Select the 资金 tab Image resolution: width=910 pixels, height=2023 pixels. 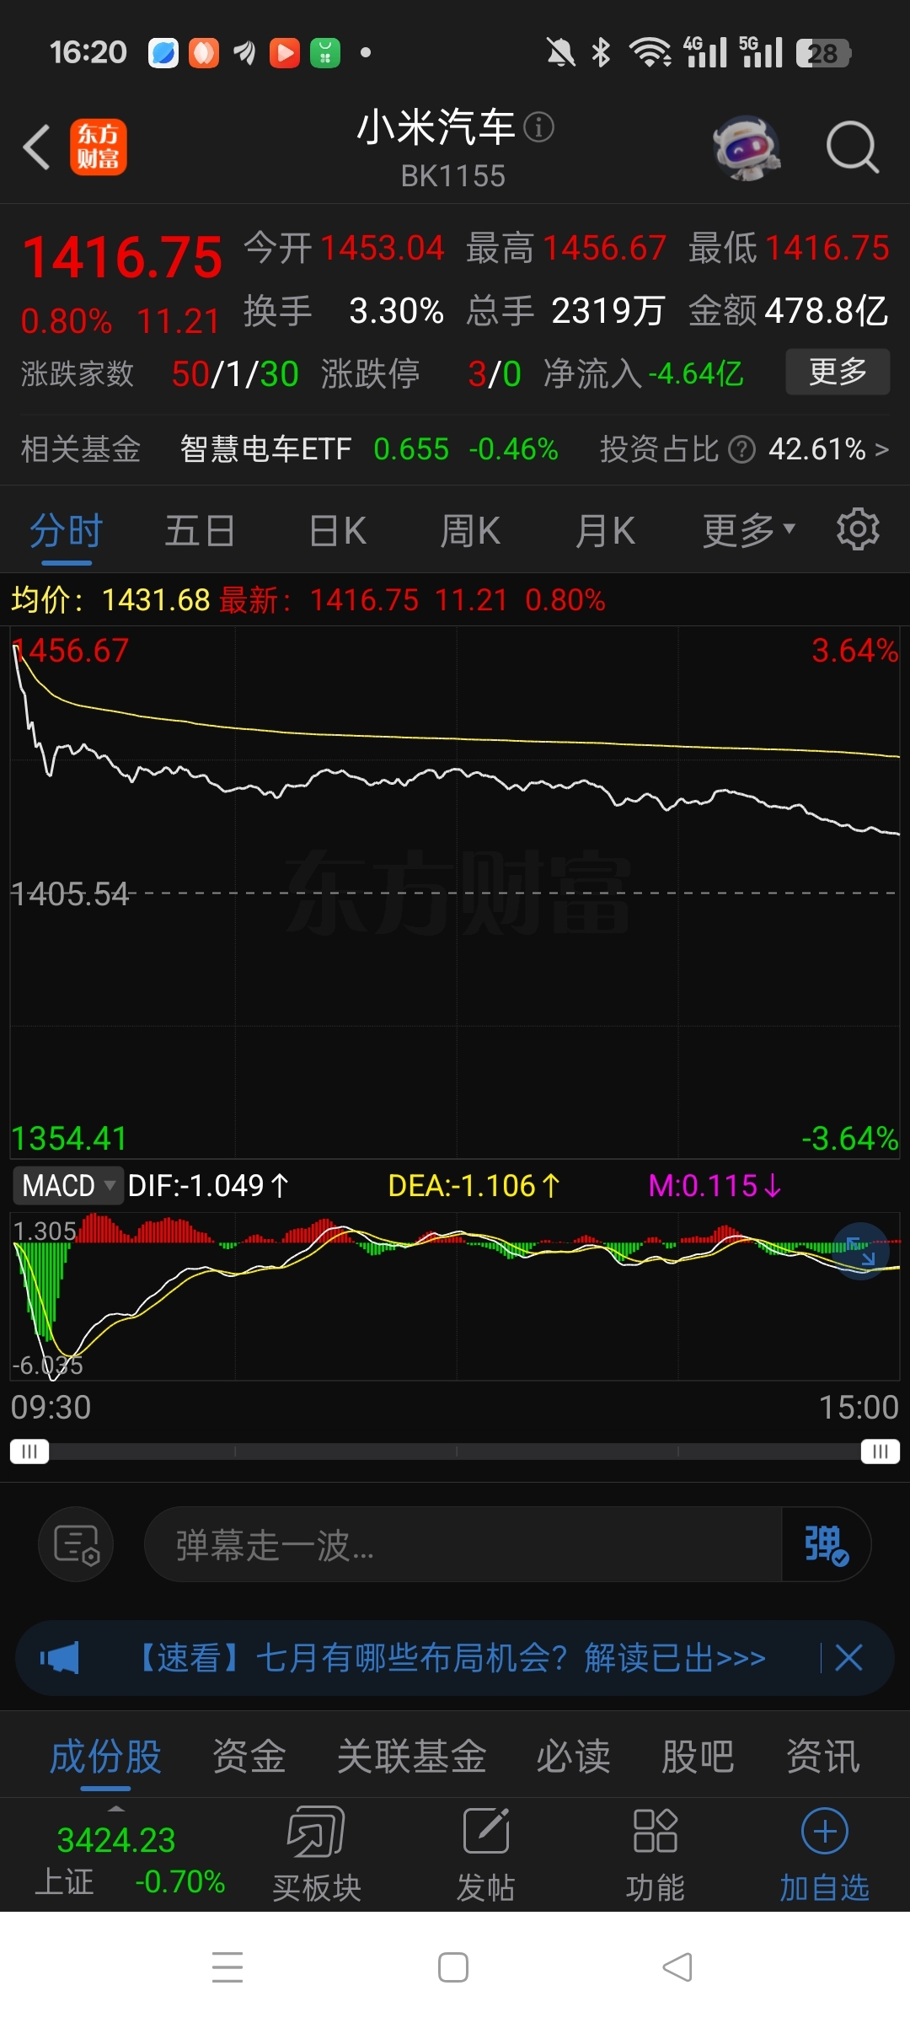click(x=249, y=1757)
